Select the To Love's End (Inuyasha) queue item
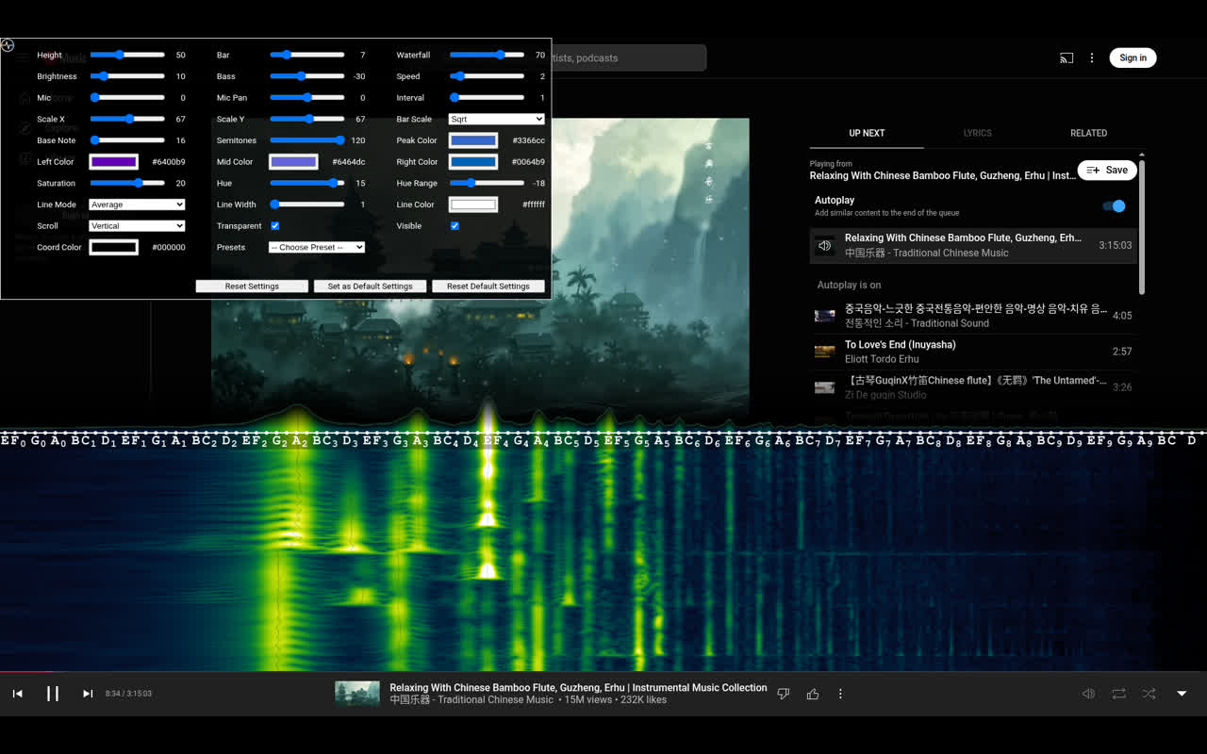Screen dimensions: 1207x754 (x=973, y=352)
